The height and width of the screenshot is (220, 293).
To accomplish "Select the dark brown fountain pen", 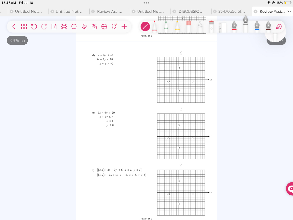I will coord(268,26).
